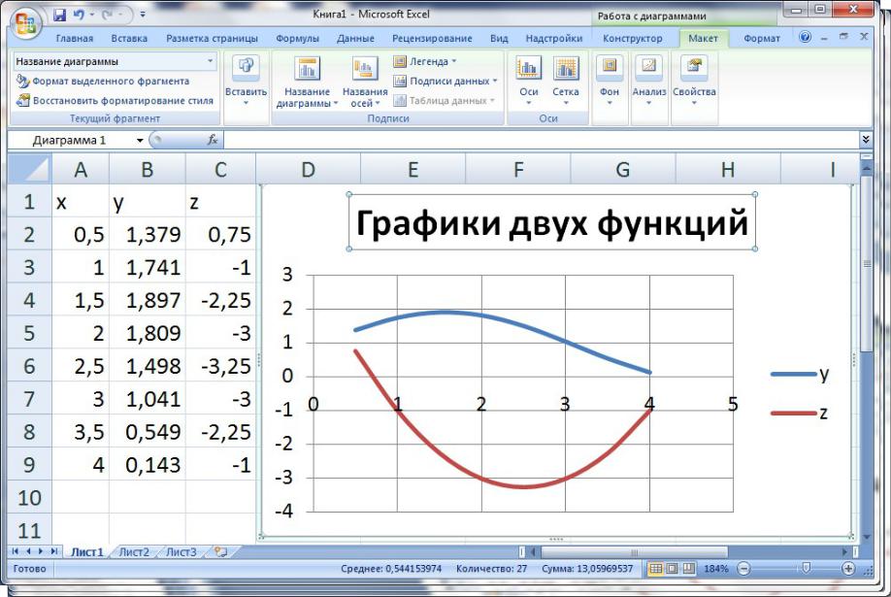Switch to the Формат chart tab
The width and height of the screenshot is (891, 597).
coord(762,38)
